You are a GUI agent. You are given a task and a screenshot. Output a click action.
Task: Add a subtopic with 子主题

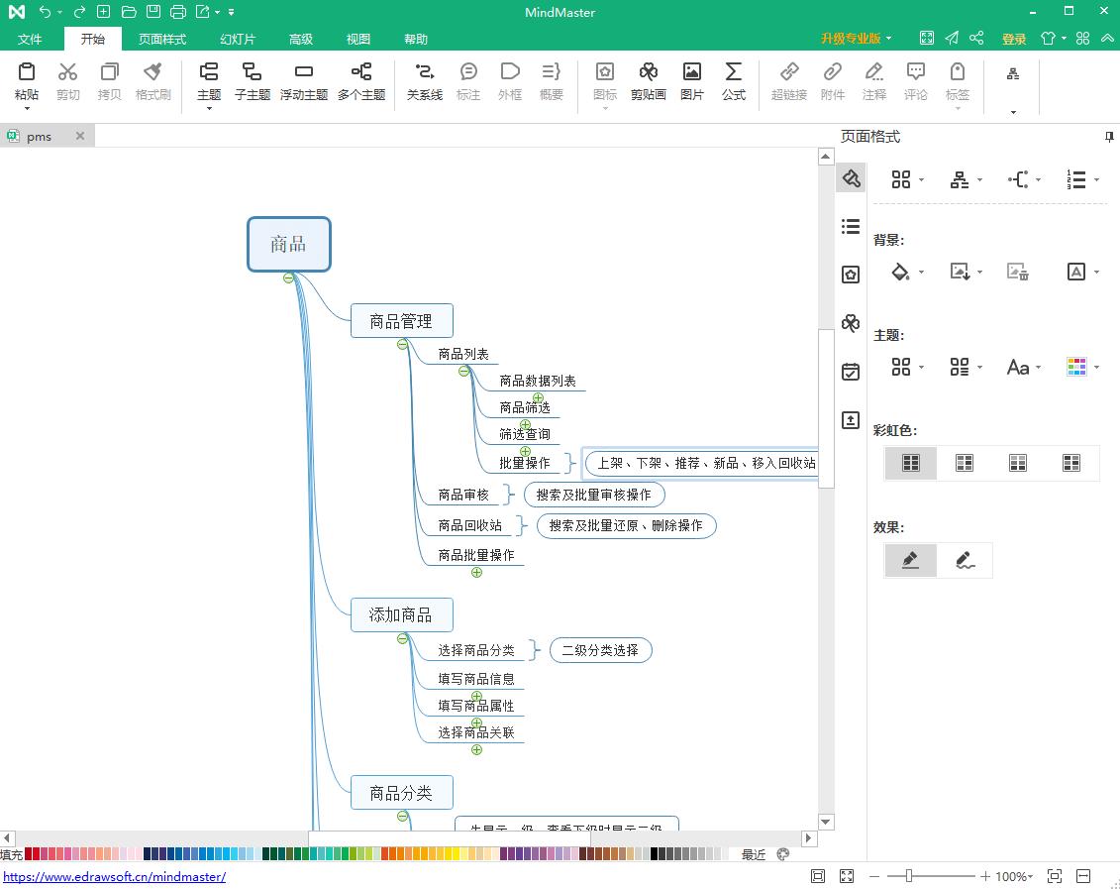[252, 81]
